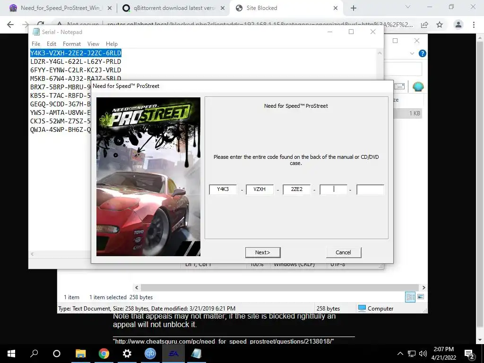Image resolution: width=484 pixels, height=363 pixels.
Task: Share this page from address bar
Action: [424, 25]
